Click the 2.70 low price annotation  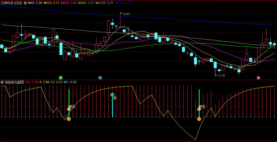(222, 76)
